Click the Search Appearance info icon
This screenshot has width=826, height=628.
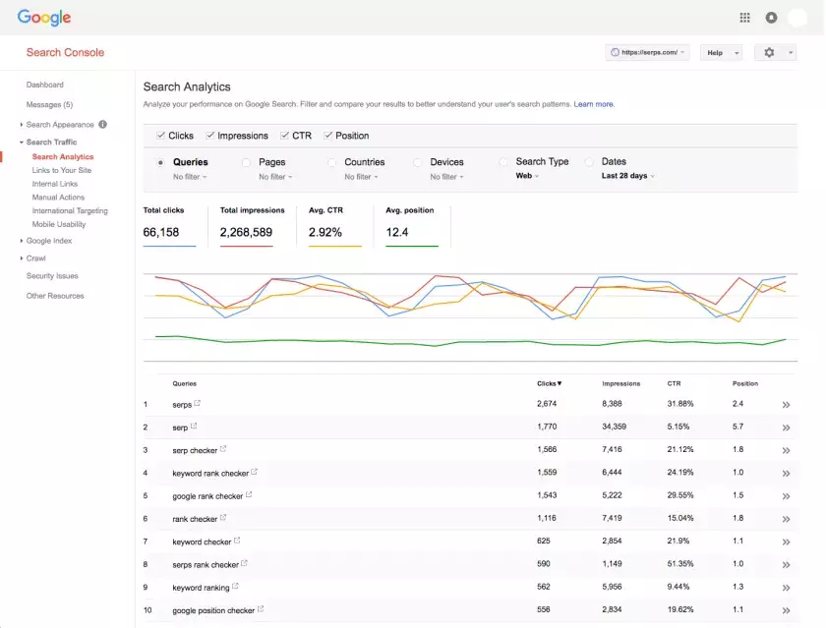click(x=102, y=124)
